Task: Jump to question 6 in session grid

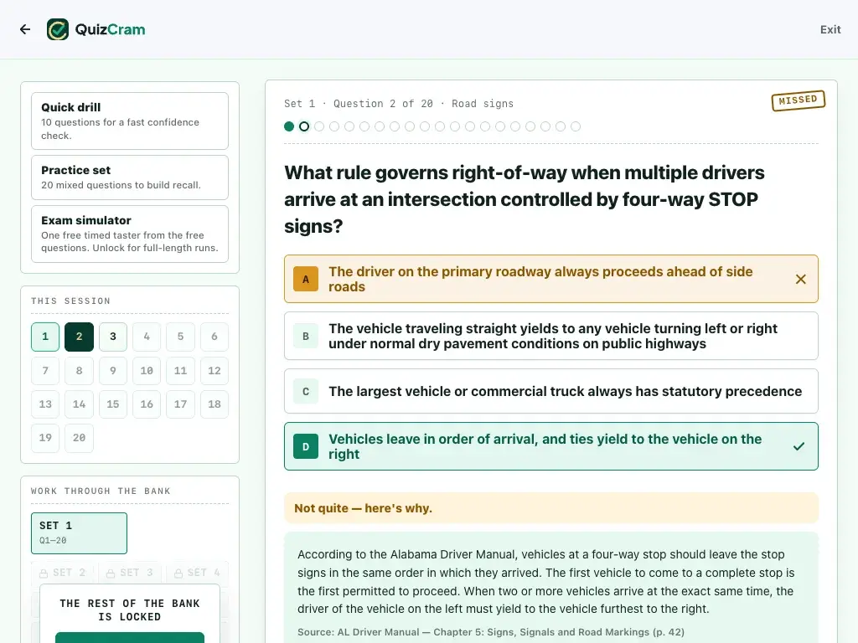Action: tap(214, 337)
